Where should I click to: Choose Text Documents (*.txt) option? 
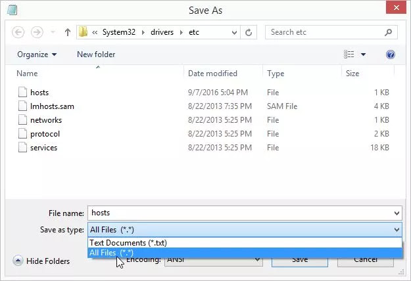245,243
